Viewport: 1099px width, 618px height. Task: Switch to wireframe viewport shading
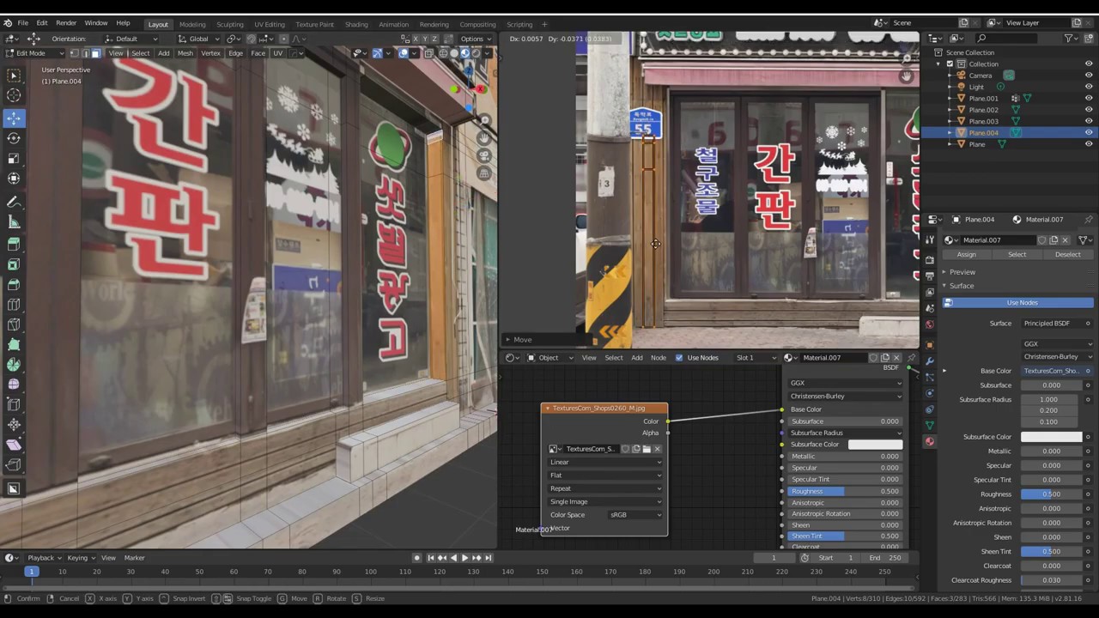click(443, 53)
